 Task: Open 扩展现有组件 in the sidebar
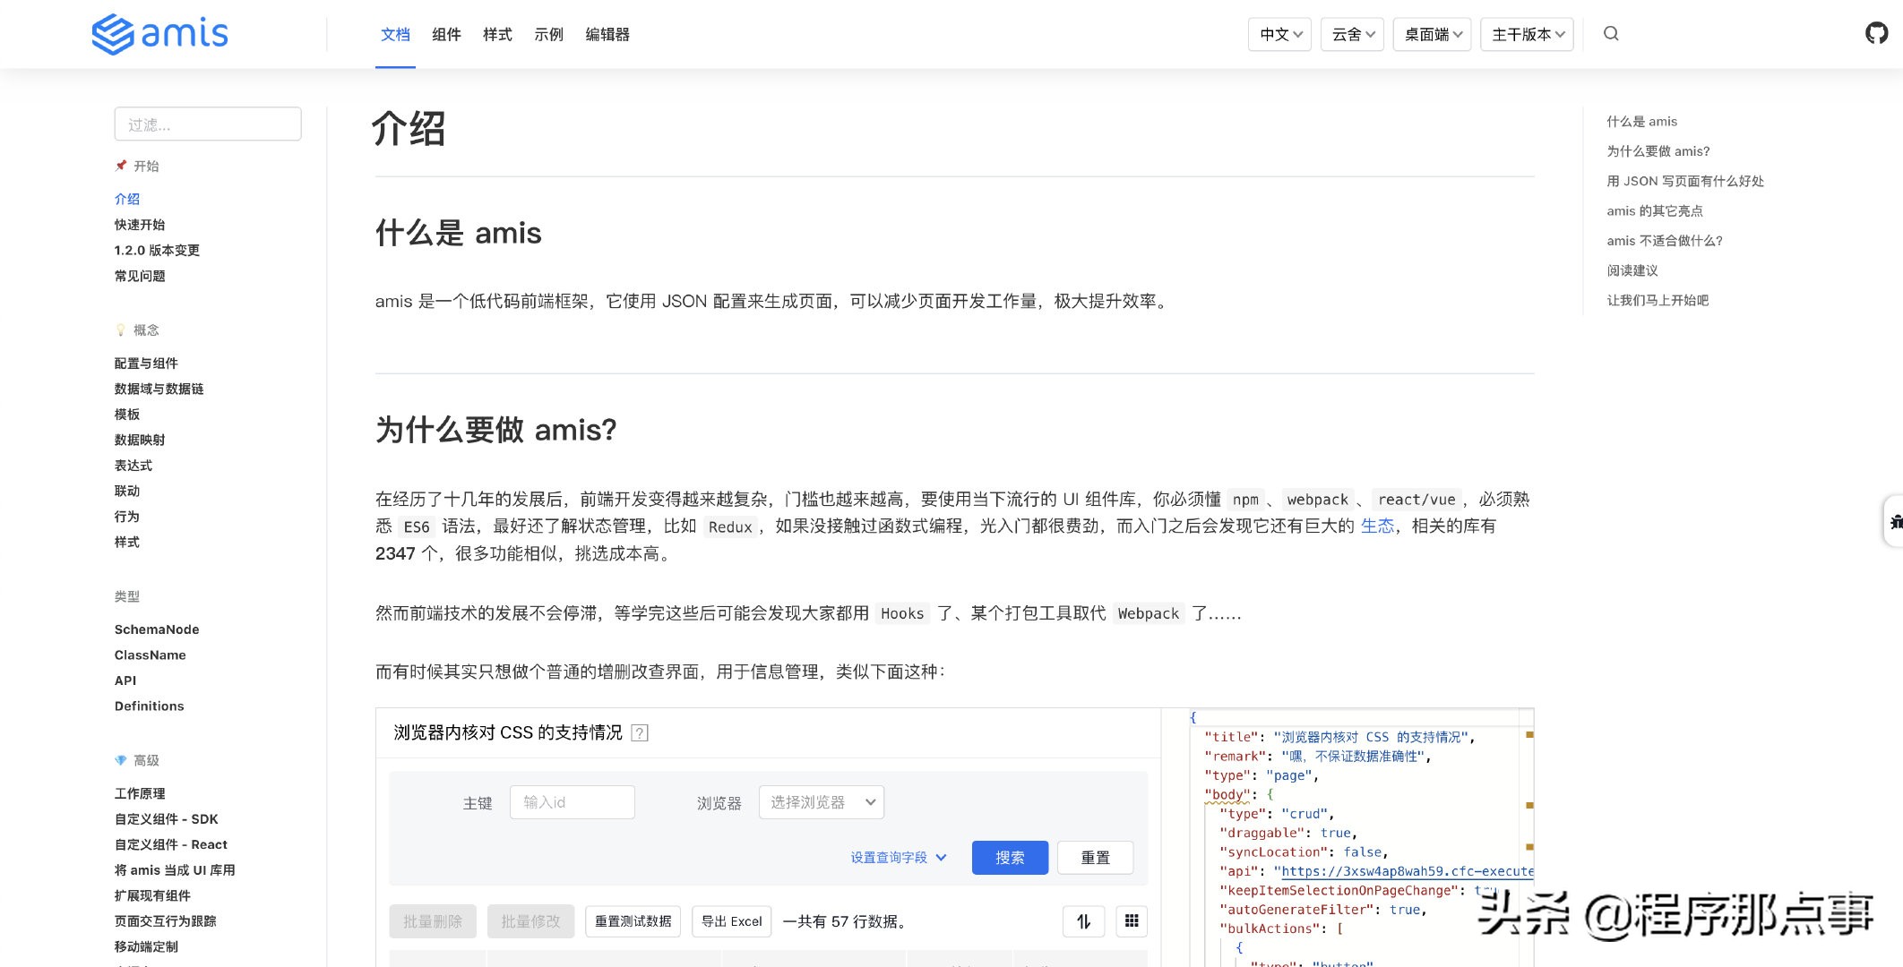pyautogui.click(x=152, y=895)
